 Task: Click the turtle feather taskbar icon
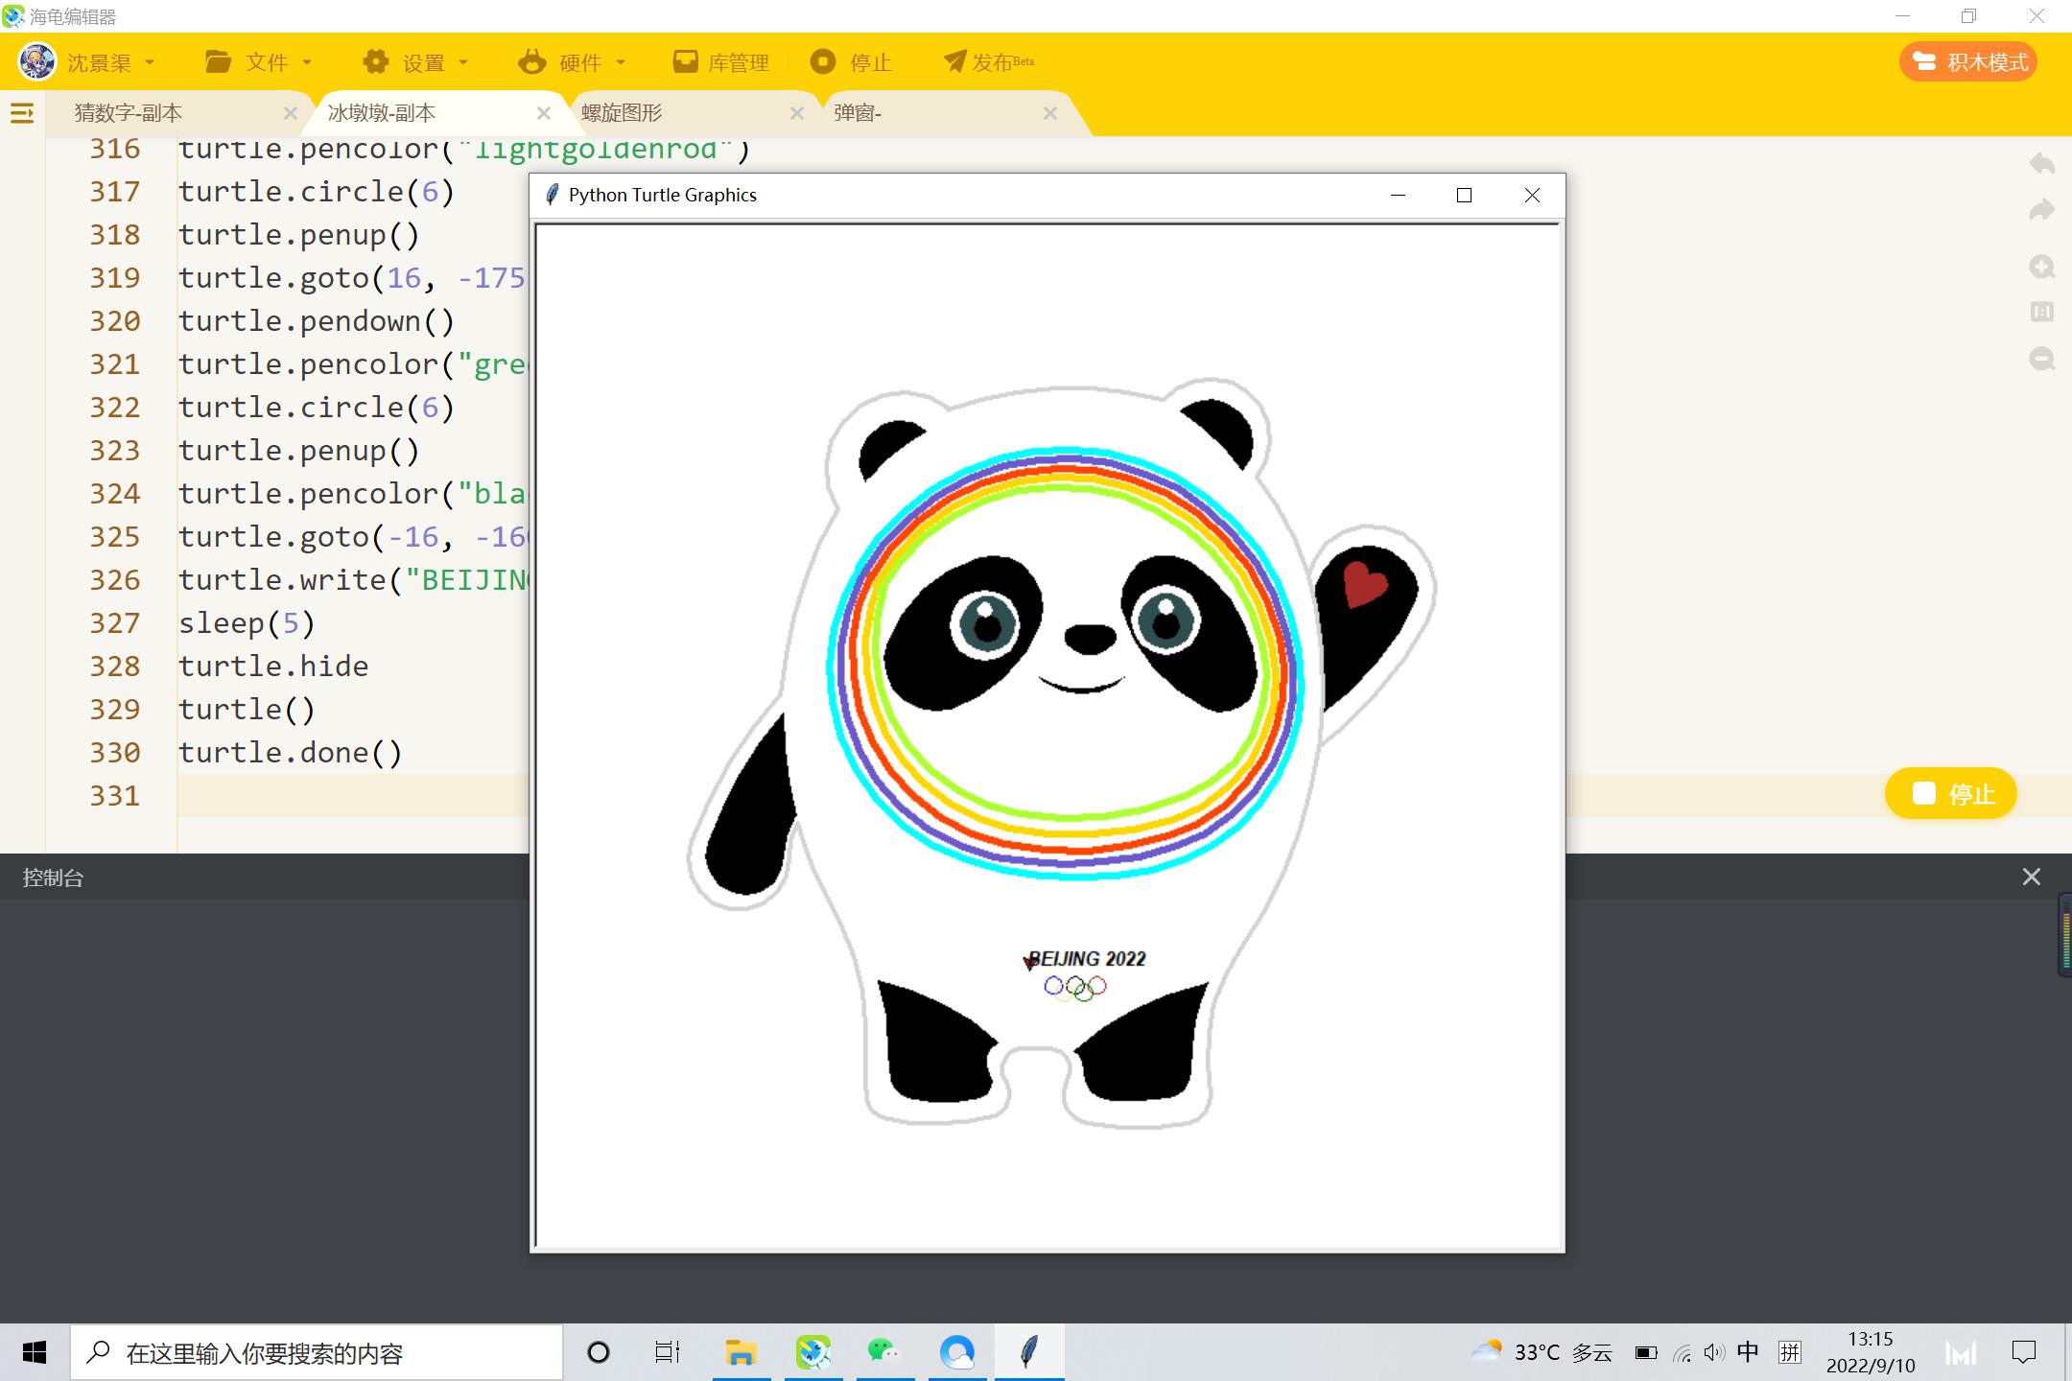[x=1029, y=1353]
